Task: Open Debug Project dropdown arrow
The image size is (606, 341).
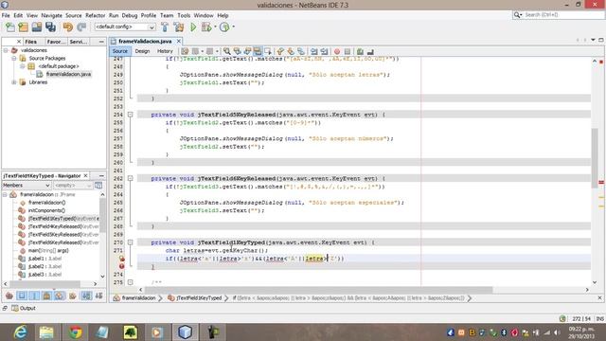Action: click(215, 27)
